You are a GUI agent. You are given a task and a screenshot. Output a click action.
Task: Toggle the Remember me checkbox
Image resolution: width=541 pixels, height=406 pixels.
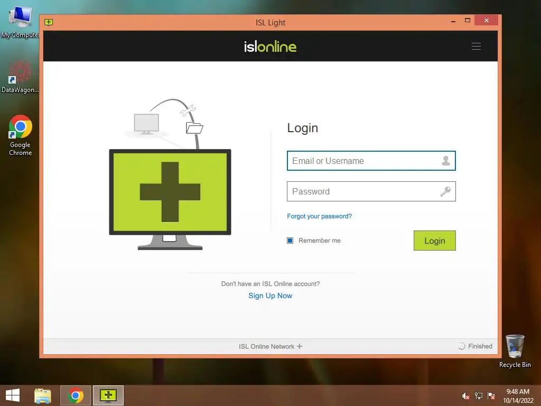point(290,241)
